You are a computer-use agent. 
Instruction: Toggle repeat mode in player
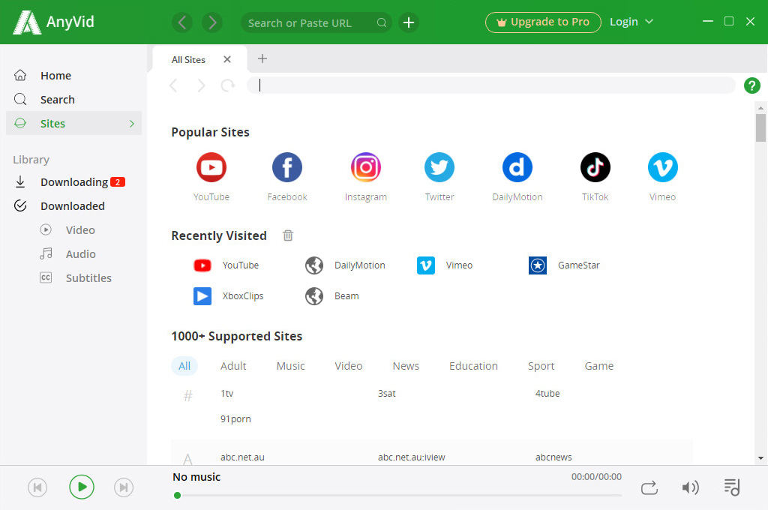[649, 488]
